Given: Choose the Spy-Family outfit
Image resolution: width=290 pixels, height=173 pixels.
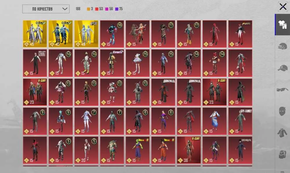Looking at the screenshot, I should coord(240,121).
